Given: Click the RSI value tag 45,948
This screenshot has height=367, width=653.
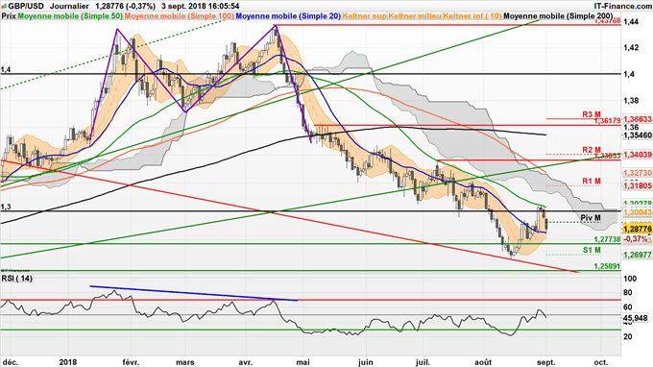Looking at the screenshot, I should click(x=636, y=318).
